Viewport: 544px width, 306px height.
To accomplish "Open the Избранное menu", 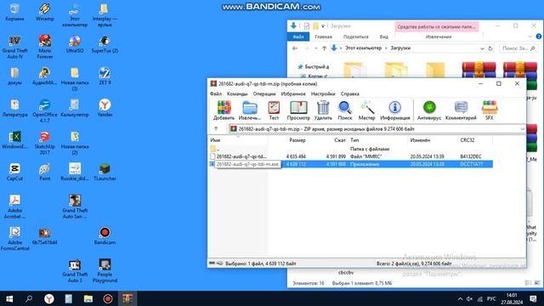I will [x=293, y=93].
